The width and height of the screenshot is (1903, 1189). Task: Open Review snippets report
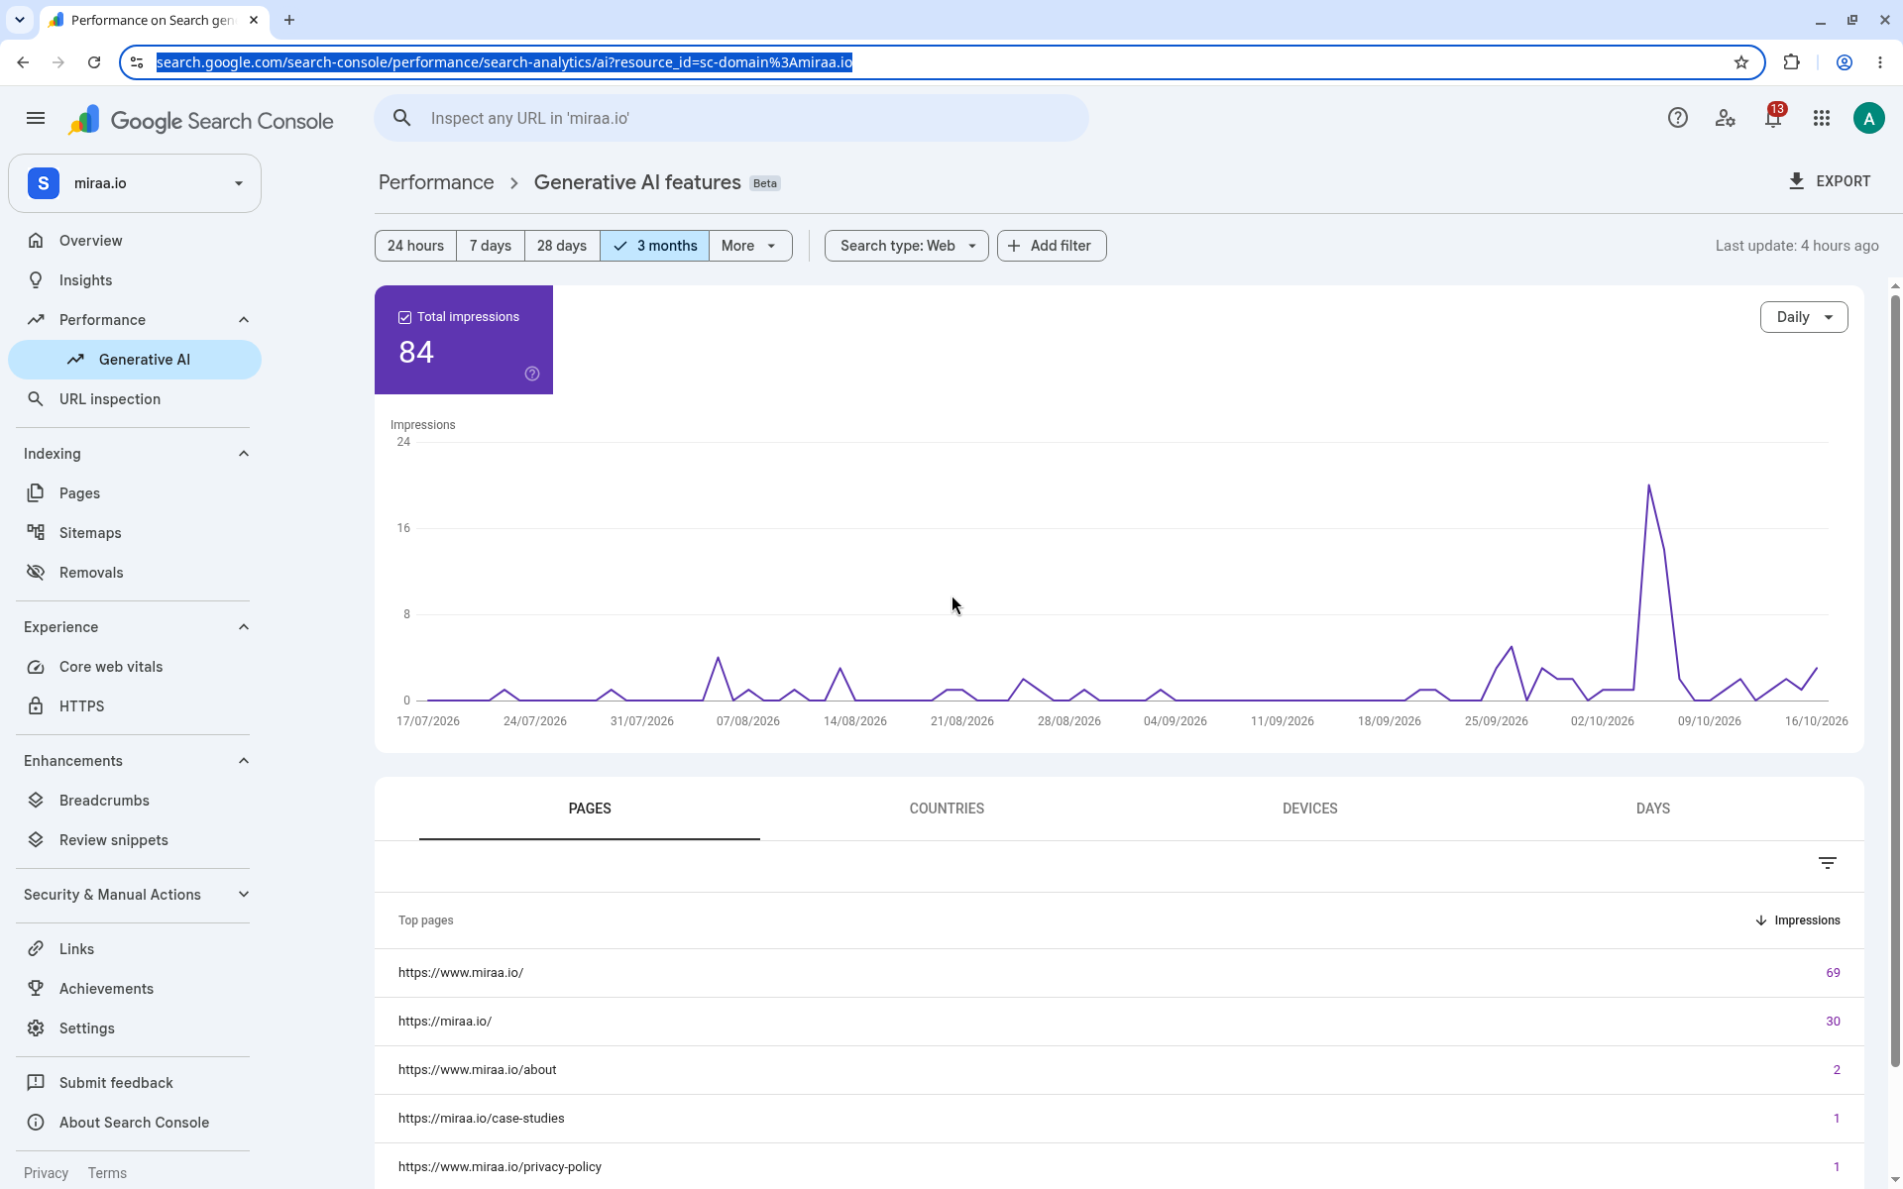[135, 840]
